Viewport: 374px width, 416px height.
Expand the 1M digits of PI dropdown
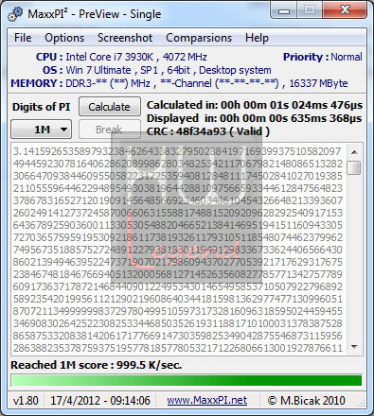point(42,130)
